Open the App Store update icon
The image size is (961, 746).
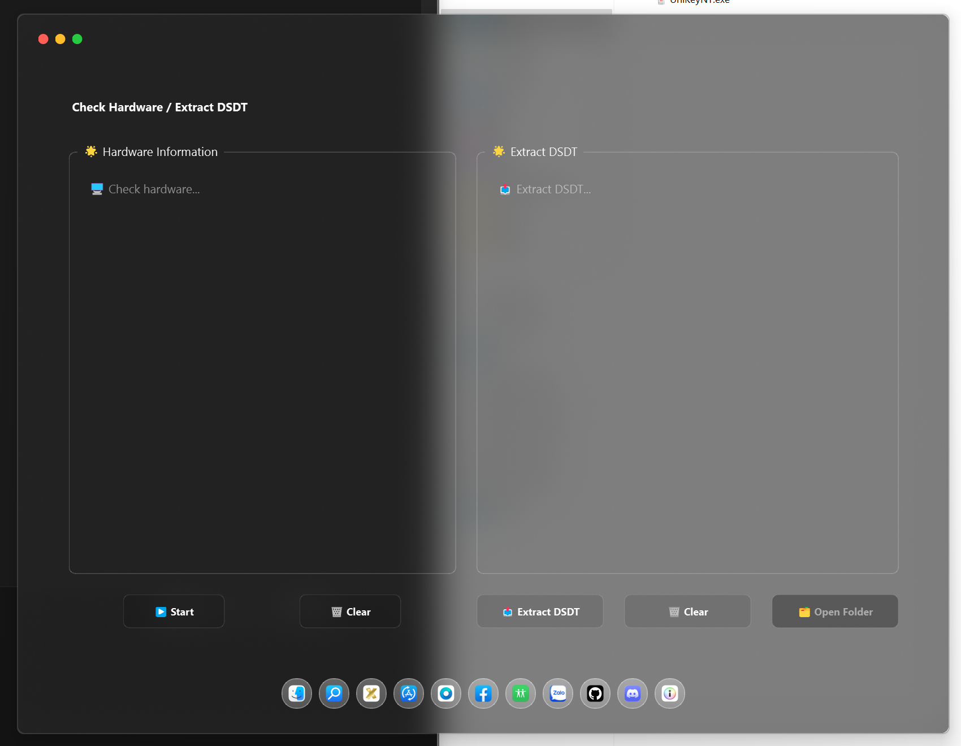pos(408,693)
